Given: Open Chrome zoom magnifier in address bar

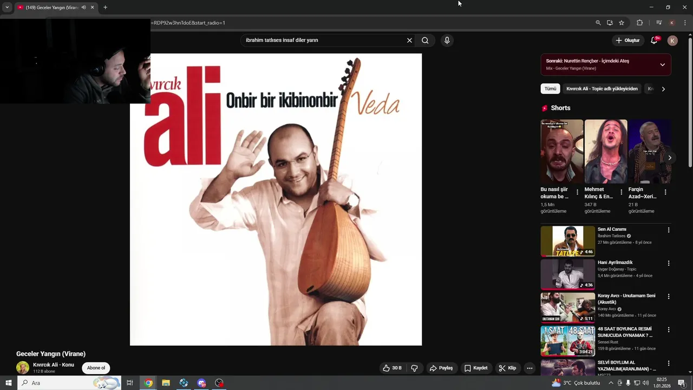Looking at the screenshot, I should 598,23.
